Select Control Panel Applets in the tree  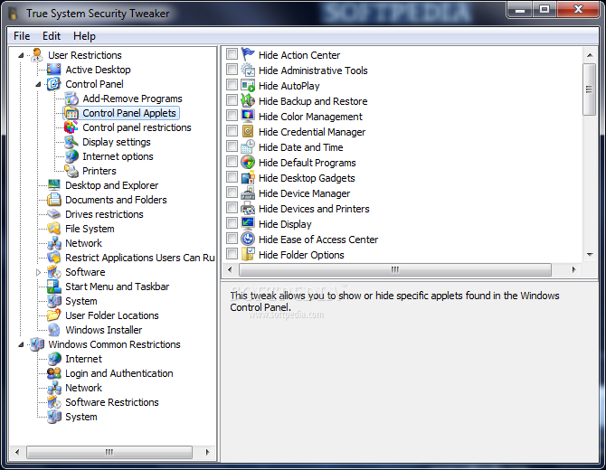pos(129,113)
